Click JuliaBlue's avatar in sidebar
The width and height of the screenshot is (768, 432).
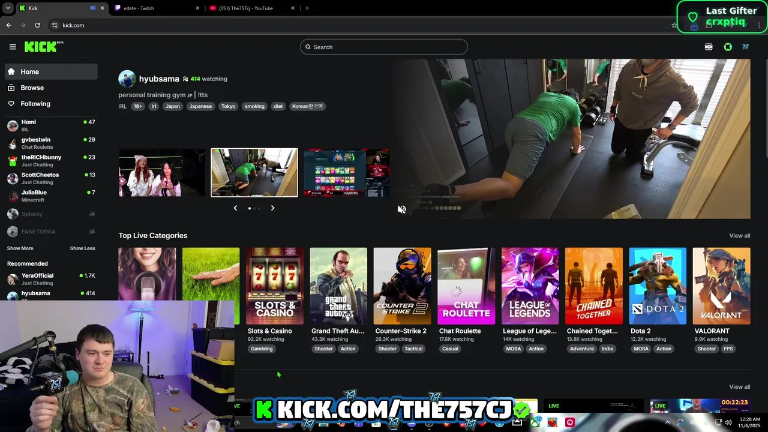(13, 196)
